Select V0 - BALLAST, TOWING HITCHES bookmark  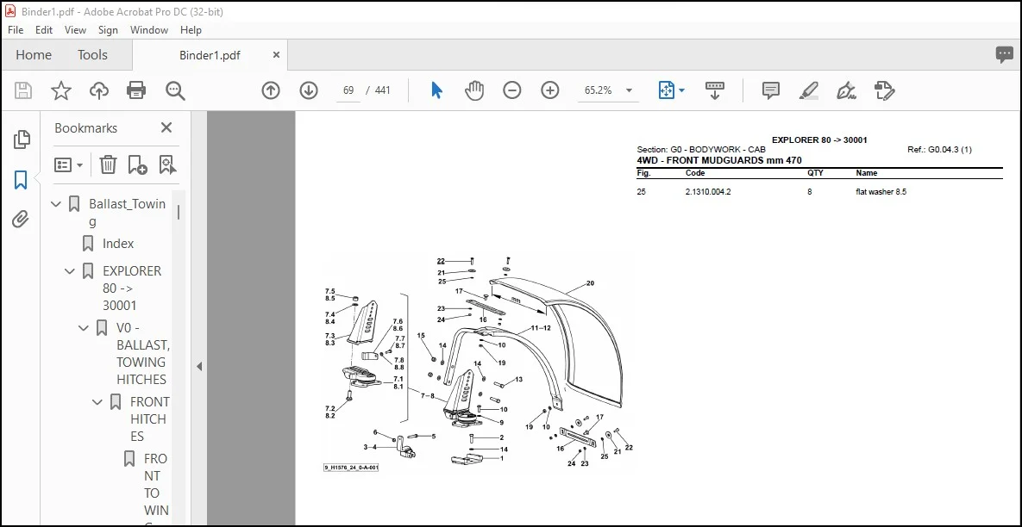click(143, 353)
